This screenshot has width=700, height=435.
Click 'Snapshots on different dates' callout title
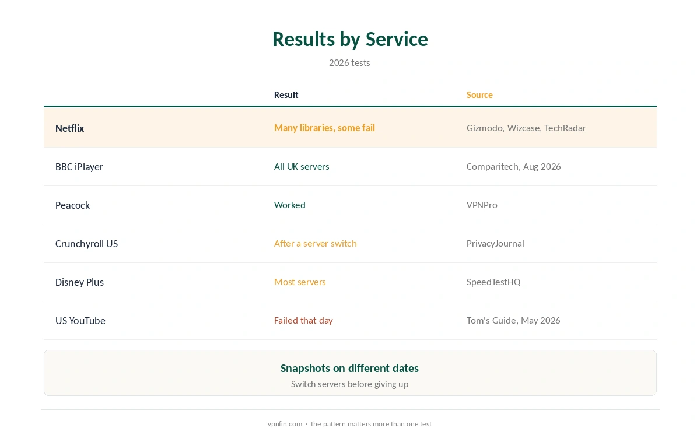pos(349,368)
